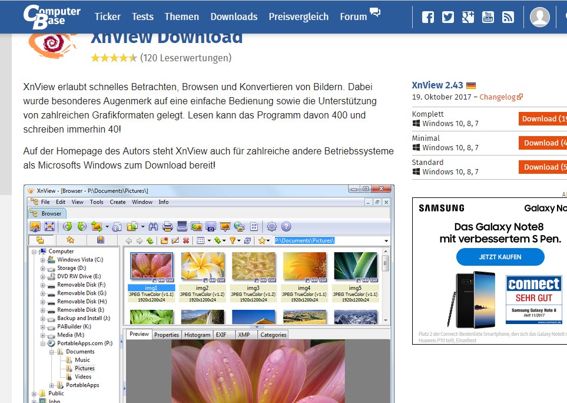The image size is (567, 403).
Task: Click the binoculars search icon in XnView
Action: [x=153, y=226]
